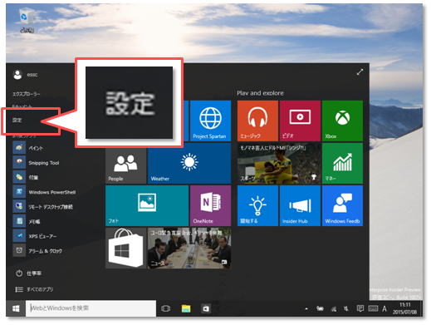Image resolution: width=431 pixels, height=325 pixels.
Task: Open the Windows Feedback tile
Action: pos(342,205)
